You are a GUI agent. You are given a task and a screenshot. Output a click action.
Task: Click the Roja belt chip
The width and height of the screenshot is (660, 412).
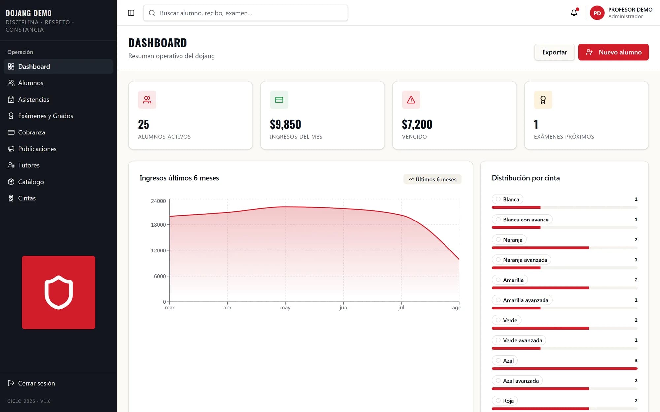tap(505, 401)
